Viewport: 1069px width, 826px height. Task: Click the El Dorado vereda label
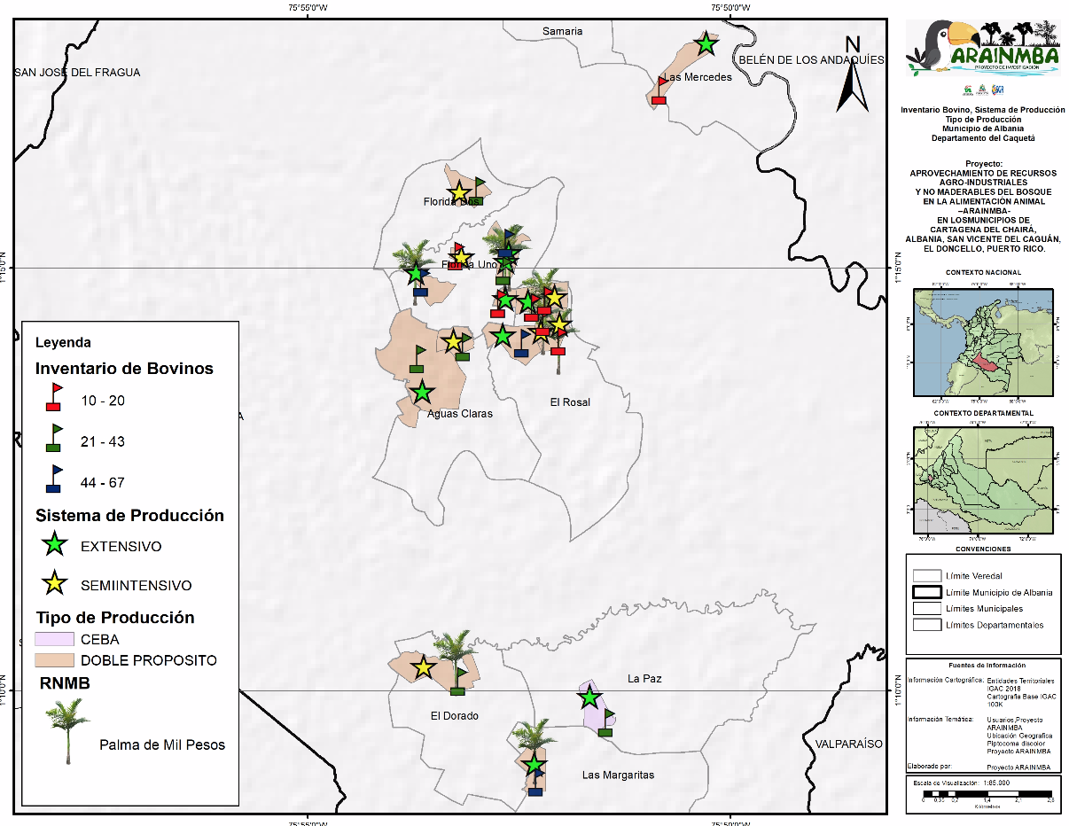455,716
